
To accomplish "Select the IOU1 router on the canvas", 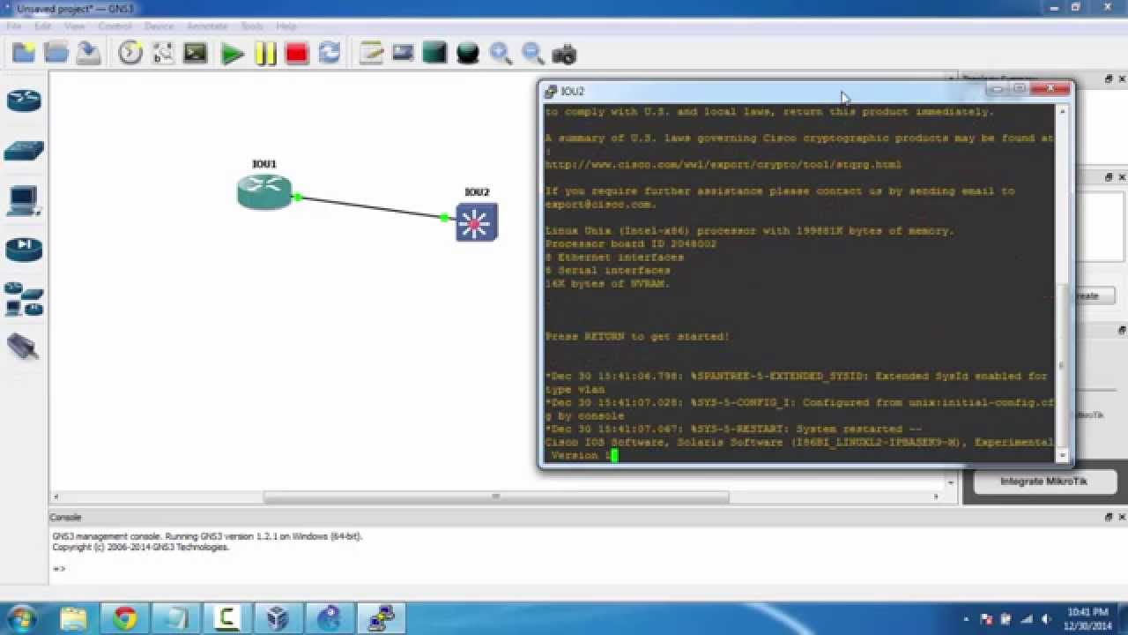I will click(x=264, y=191).
